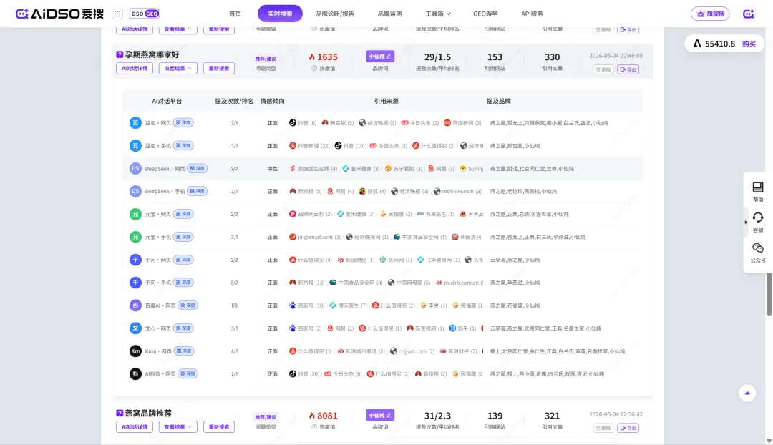The image size is (773, 445).
Task: Open the 品牌监测 tab
Action: click(x=390, y=14)
